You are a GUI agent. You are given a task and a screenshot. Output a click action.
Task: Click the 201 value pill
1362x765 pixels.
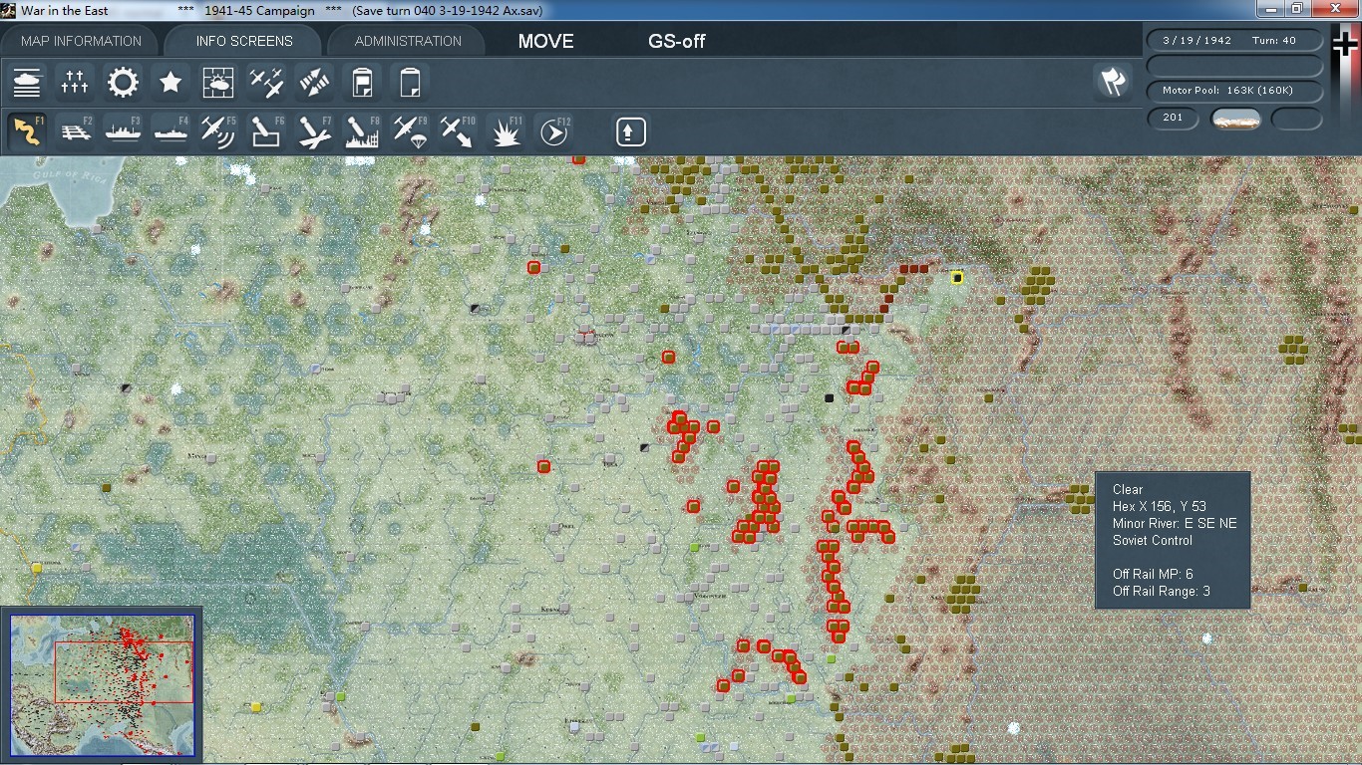(x=1174, y=119)
